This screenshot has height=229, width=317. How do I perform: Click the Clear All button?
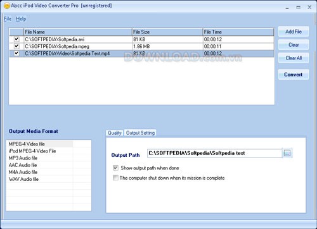tap(294, 58)
